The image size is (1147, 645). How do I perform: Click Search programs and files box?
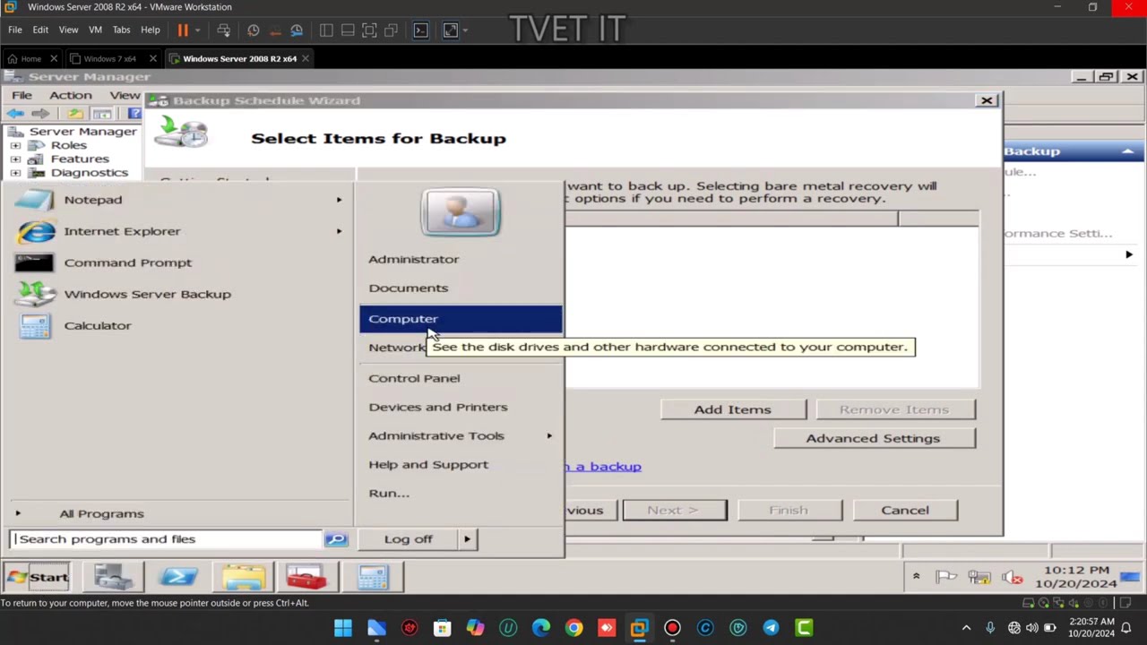pos(167,539)
